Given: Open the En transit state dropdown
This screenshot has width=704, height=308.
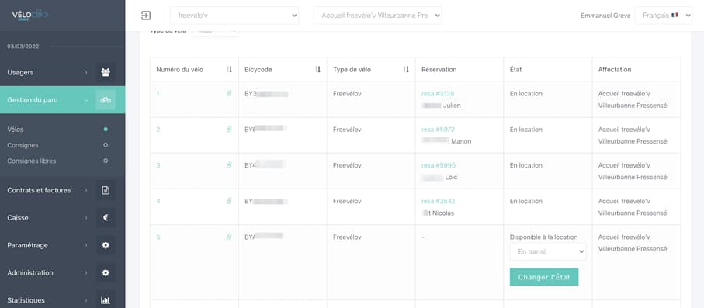Looking at the screenshot, I should point(548,251).
